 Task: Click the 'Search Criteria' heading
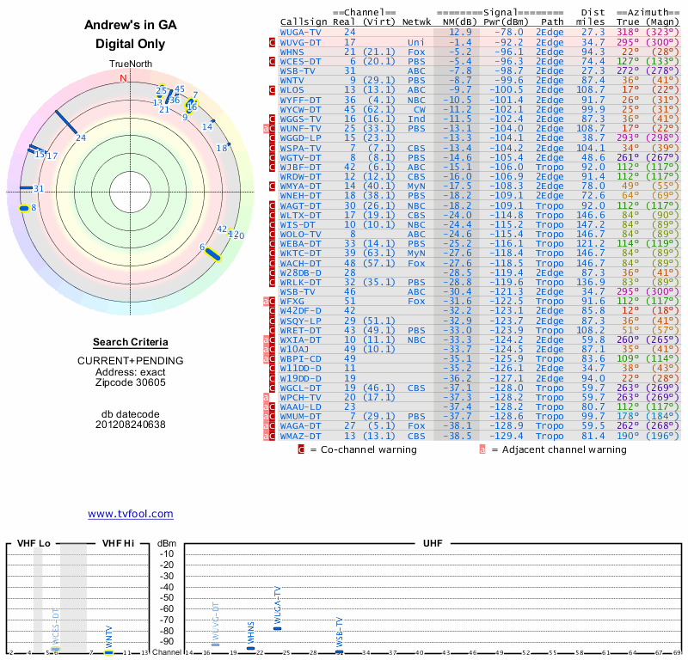tap(131, 342)
